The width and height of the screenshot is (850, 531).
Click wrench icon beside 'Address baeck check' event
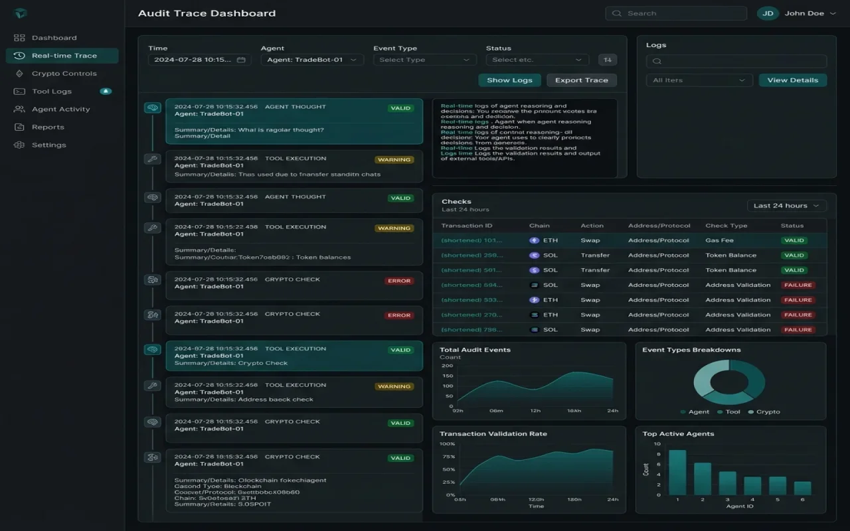pos(153,386)
